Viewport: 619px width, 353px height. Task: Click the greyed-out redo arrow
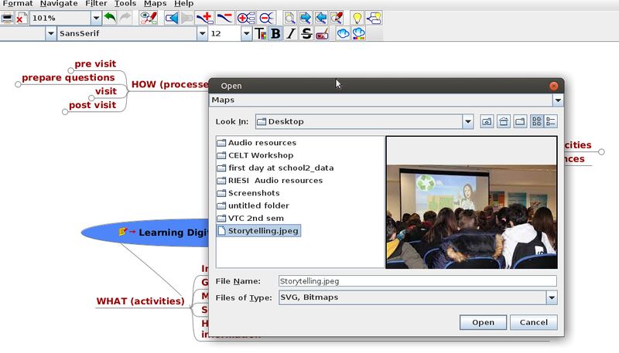coord(125,18)
